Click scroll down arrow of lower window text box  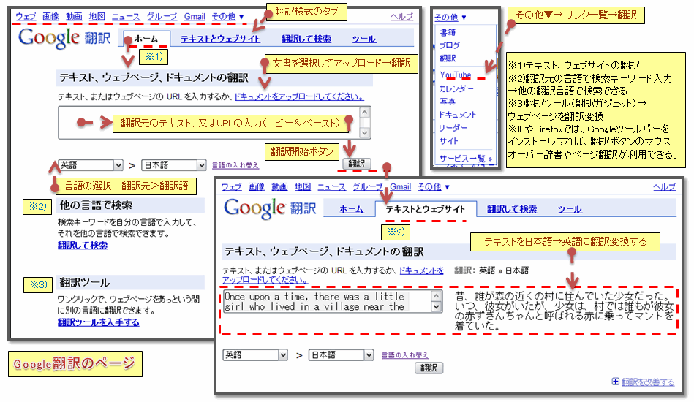[x=437, y=306]
